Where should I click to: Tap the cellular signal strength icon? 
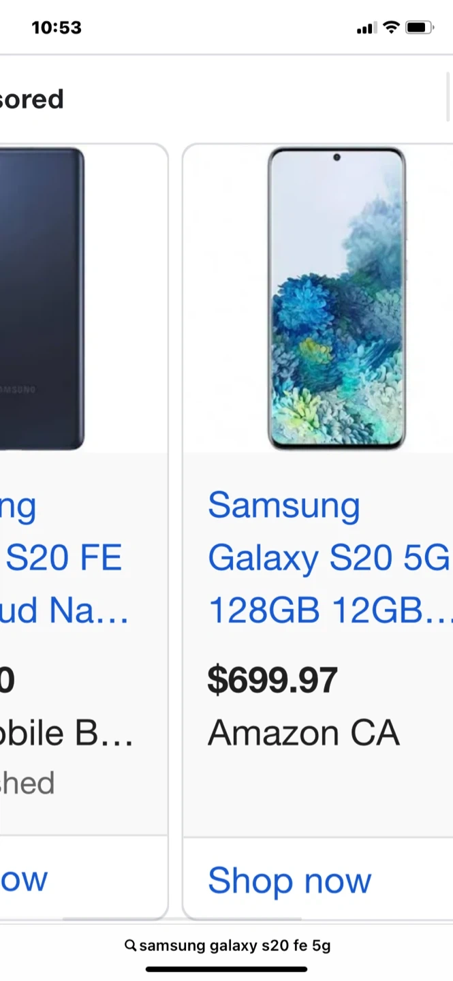[x=366, y=28]
